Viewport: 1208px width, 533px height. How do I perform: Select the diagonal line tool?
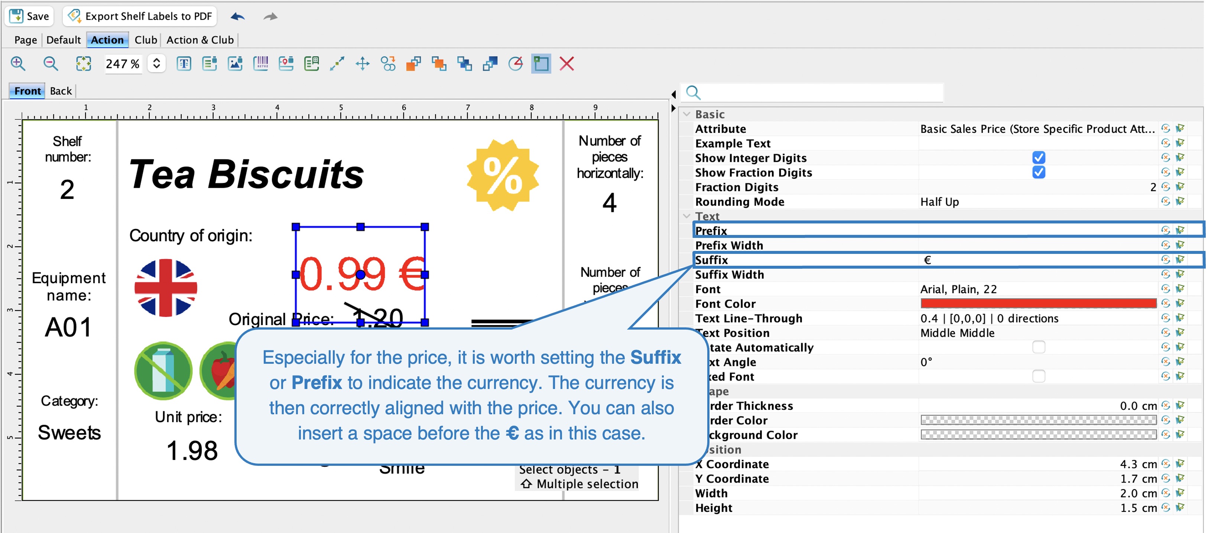(x=337, y=64)
